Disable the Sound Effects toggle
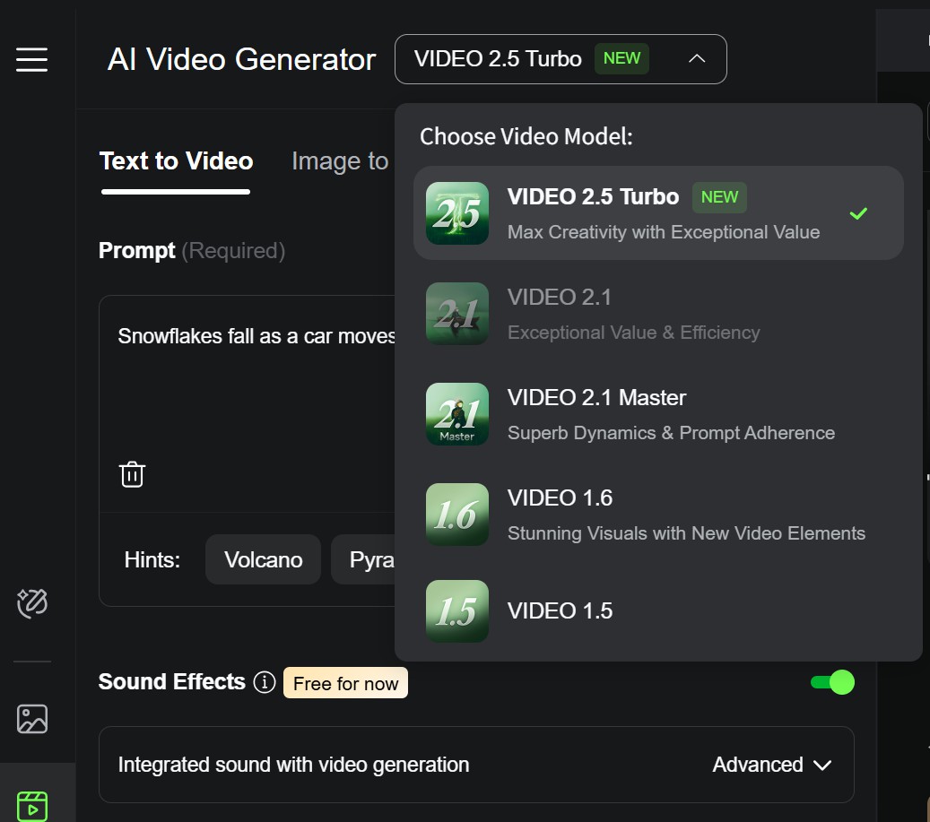This screenshot has width=930, height=822. (834, 681)
